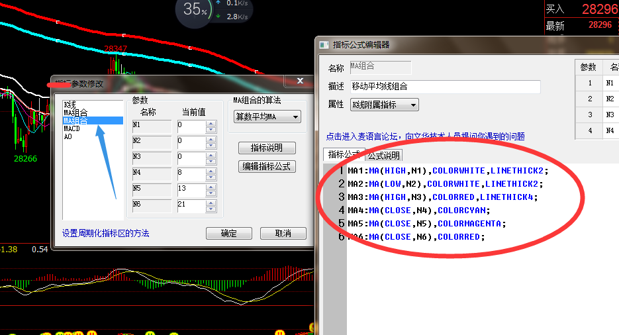Select MACD in the indicator list
Image resolution: width=619 pixels, height=335 pixels.
point(71,128)
